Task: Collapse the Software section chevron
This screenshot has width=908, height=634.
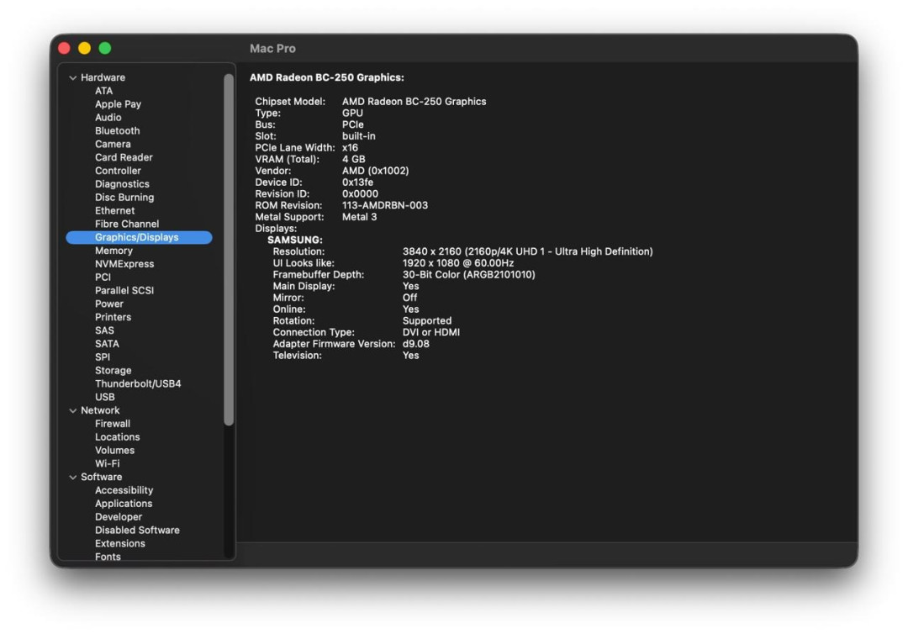Action: click(x=73, y=477)
